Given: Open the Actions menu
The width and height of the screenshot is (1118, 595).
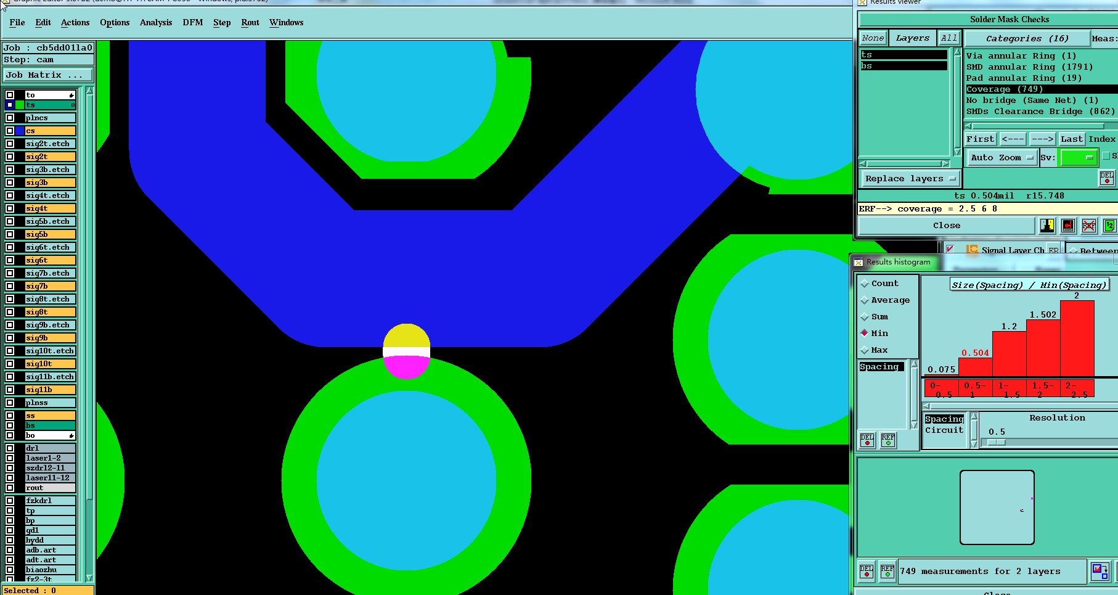Looking at the screenshot, I should [75, 23].
